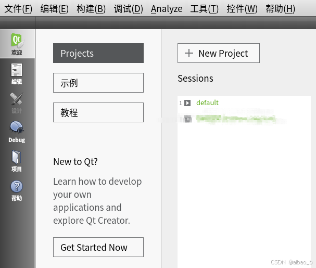Image resolution: width=316 pixels, height=268 pixels.
Task: Open the 示例 examples page
Action: tap(98, 83)
